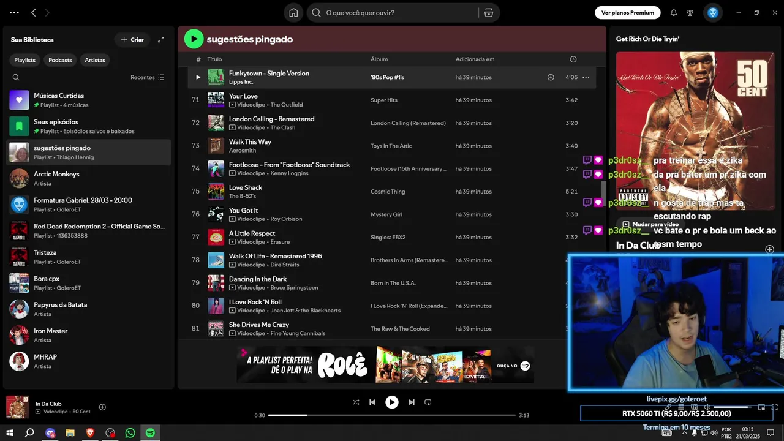Open Brave browser from the taskbar
Image resolution: width=784 pixels, height=441 pixels.
(x=90, y=433)
